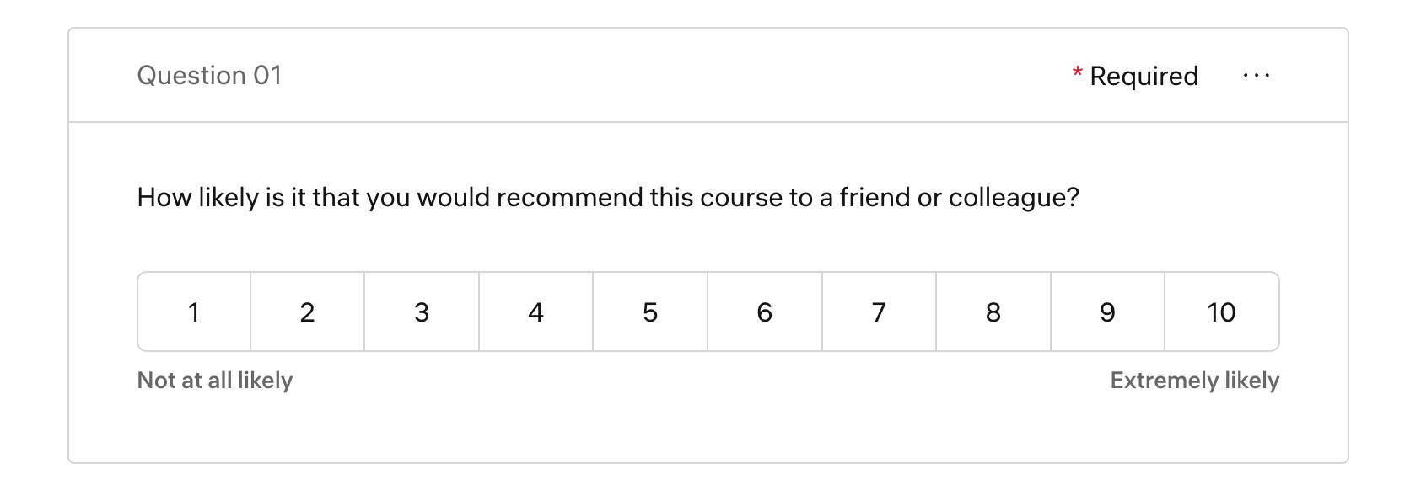Open the three-dot more options menu

[x=1256, y=76]
